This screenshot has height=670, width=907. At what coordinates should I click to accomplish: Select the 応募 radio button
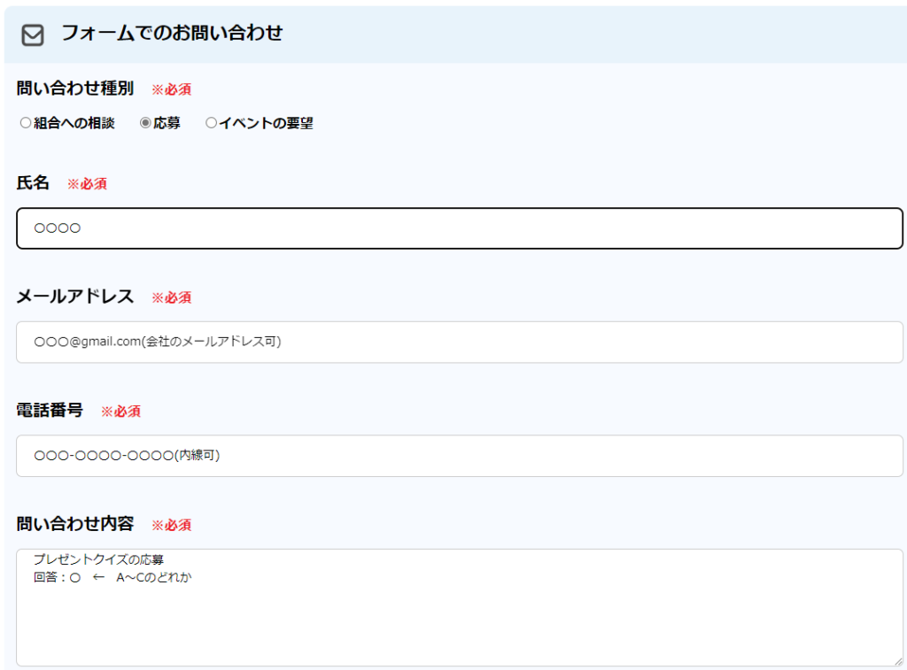pos(146,124)
